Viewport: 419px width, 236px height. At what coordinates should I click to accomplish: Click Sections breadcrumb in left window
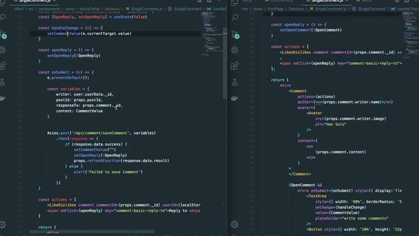(x=112, y=9)
